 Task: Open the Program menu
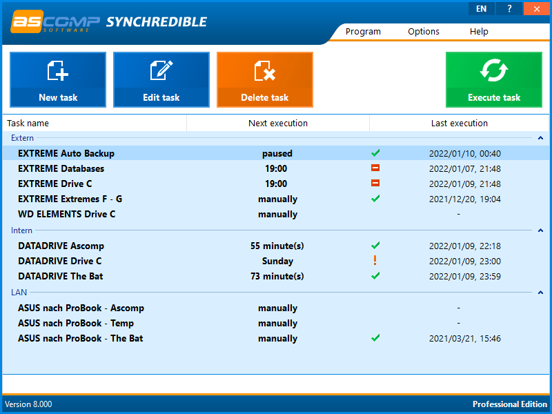(363, 31)
